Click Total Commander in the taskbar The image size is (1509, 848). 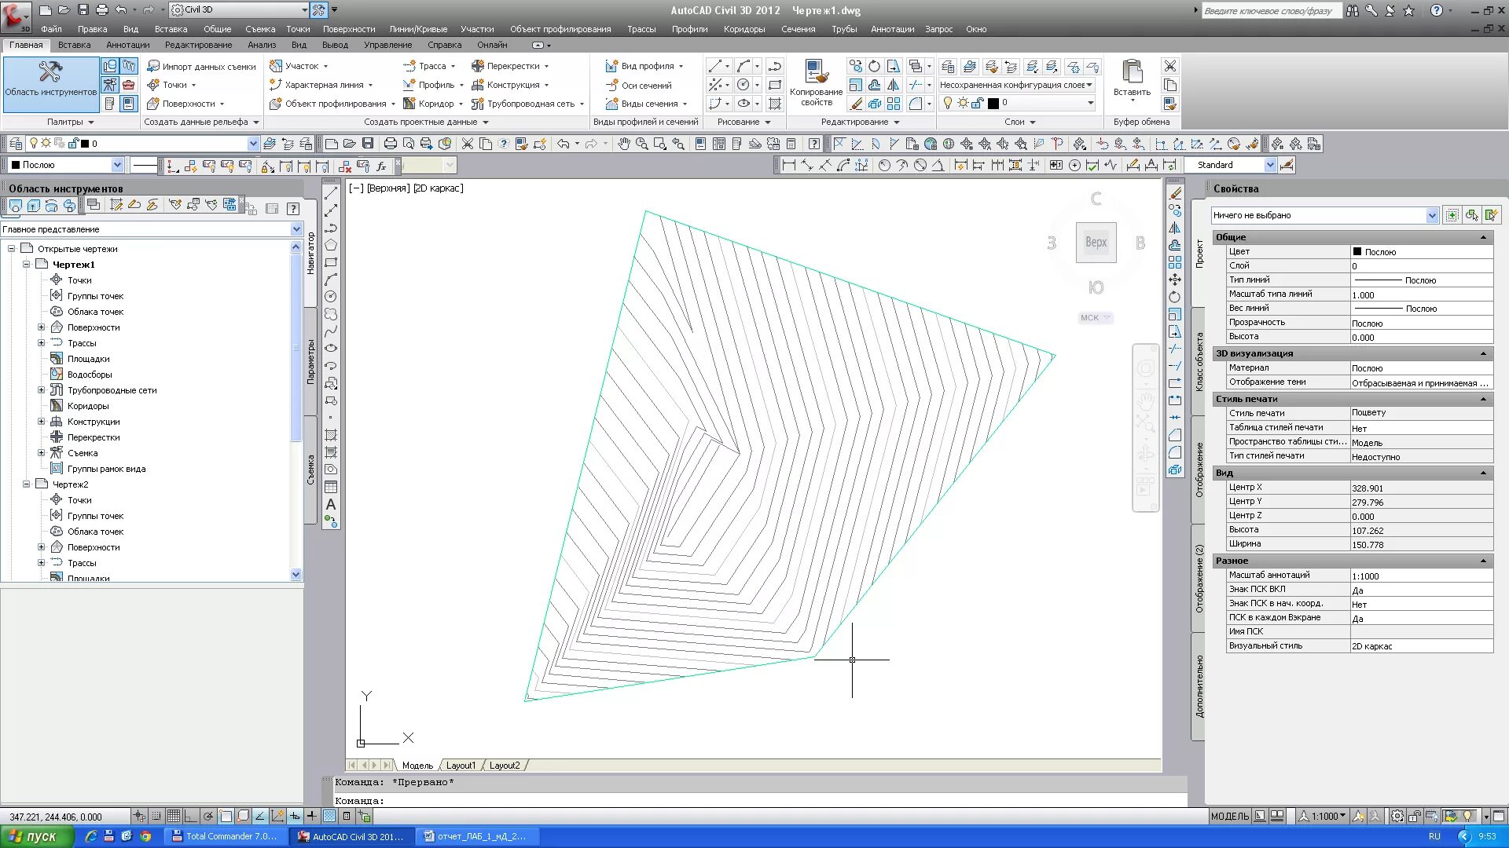coord(225,836)
